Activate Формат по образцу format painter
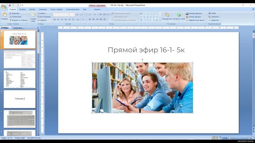Image resolution: width=255 pixels, height=143 pixels. (18, 20)
